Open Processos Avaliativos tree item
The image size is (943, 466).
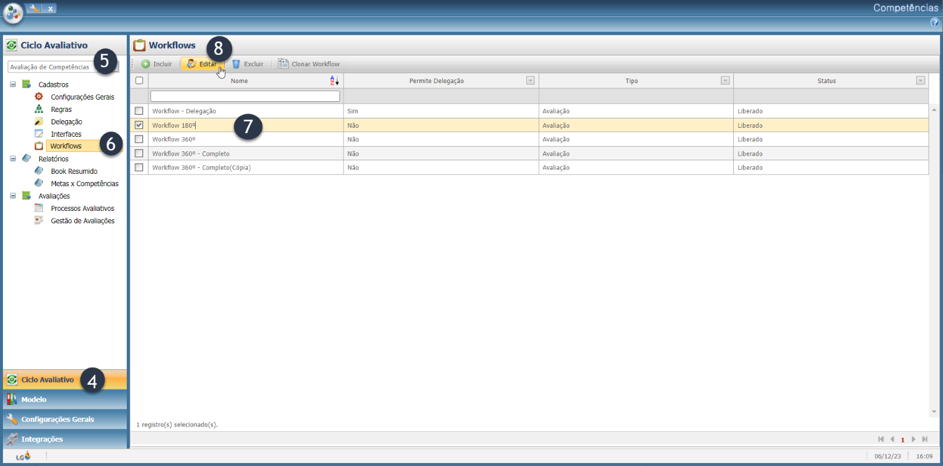click(x=83, y=209)
